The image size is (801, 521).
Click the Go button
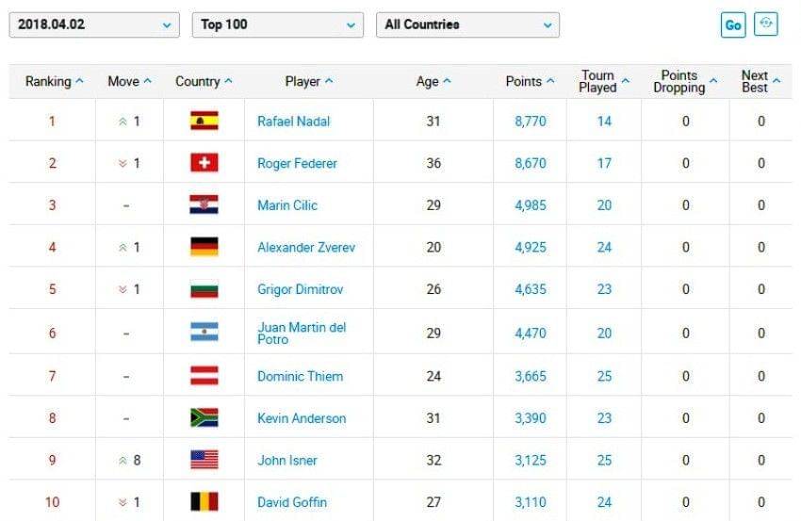coord(732,25)
